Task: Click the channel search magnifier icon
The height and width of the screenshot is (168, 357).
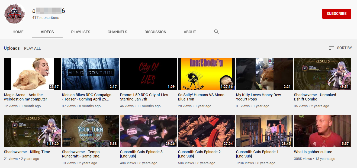Action: (216, 32)
